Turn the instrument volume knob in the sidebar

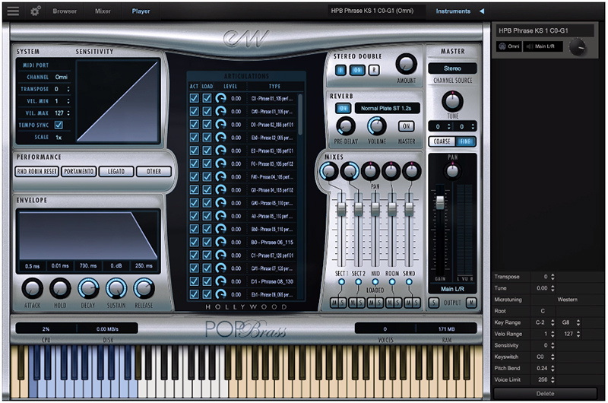(x=578, y=47)
